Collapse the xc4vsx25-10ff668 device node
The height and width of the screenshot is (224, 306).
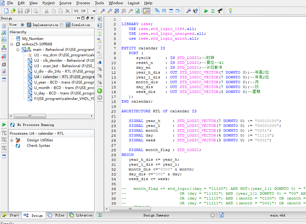coord(12,44)
